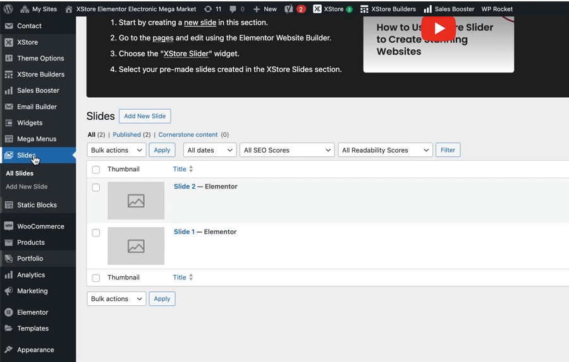Open the WordPress logo menu
Image resolution: width=569 pixels, height=362 pixels.
[8, 9]
